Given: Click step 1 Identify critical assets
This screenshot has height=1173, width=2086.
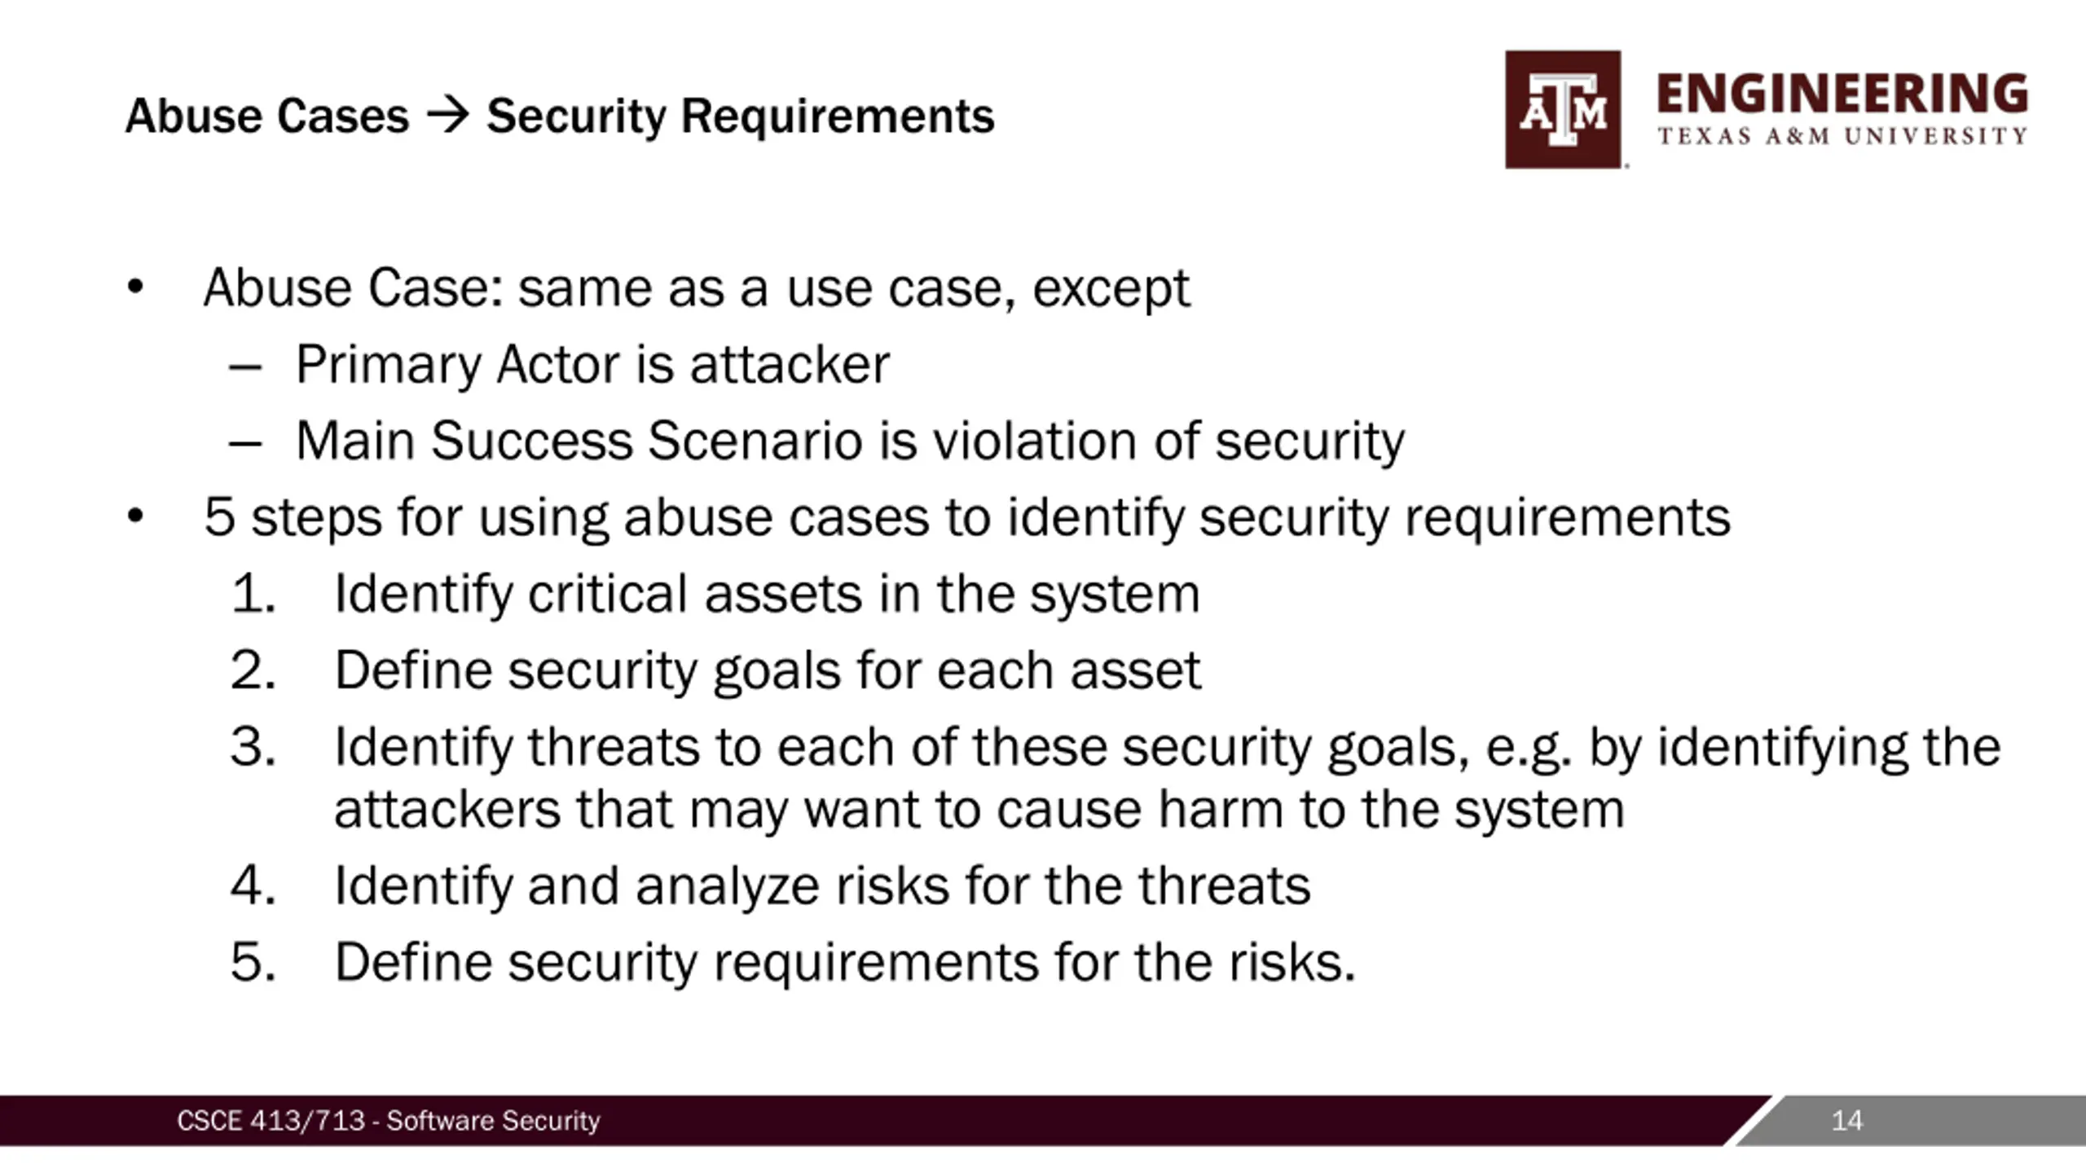Looking at the screenshot, I should 767,594.
